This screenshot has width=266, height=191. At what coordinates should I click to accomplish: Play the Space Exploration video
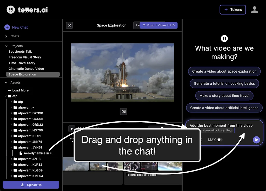click(72, 129)
